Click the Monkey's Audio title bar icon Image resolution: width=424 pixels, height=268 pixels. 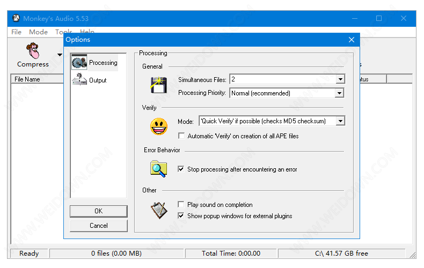tap(16, 18)
